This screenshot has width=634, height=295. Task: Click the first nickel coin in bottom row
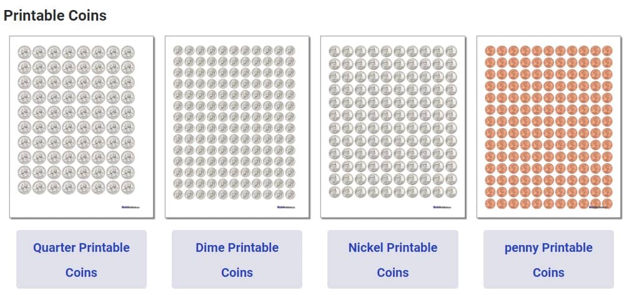click(x=335, y=192)
